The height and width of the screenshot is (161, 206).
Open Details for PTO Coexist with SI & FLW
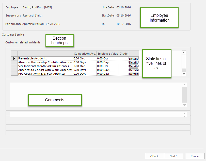tap(133, 74)
